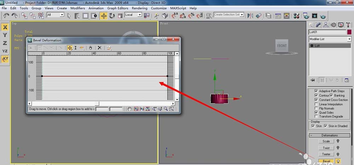354x165 pixels.
Task: Click Insert Corner Point in Bevel Deformation
Action: (x=81, y=48)
